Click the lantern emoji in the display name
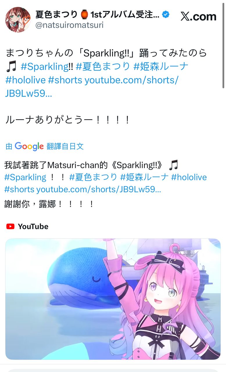 coord(85,14)
